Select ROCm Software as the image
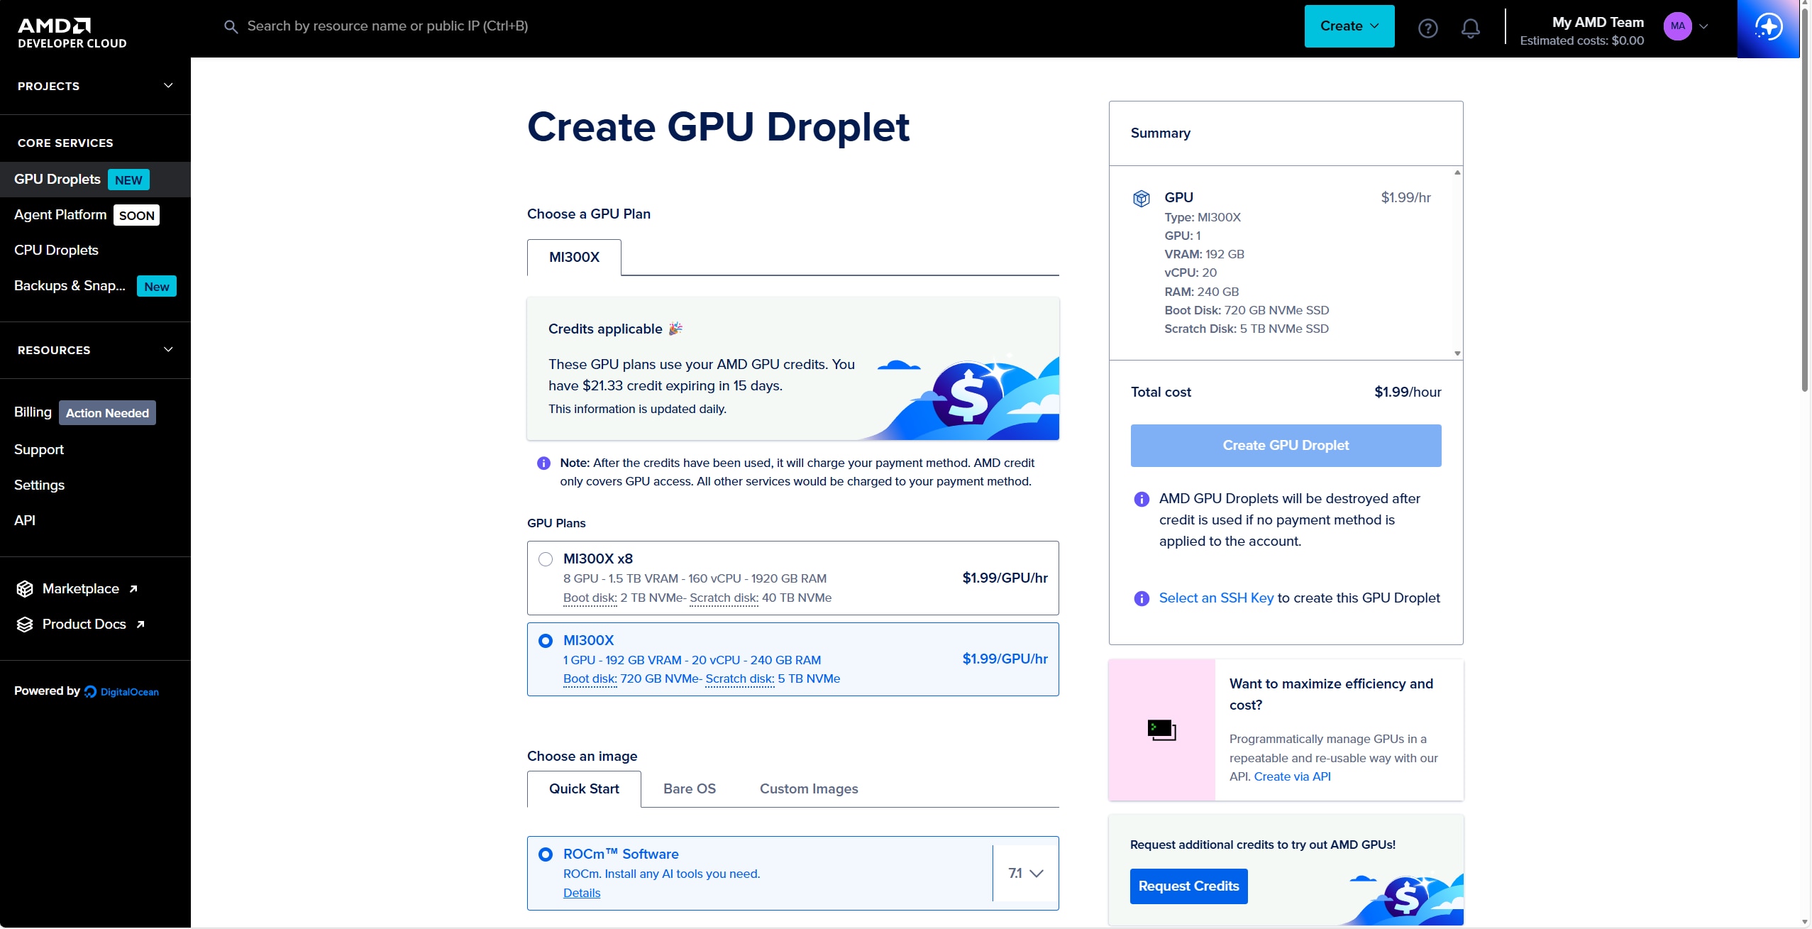The width and height of the screenshot is (1812, 929). click(545, 854)
